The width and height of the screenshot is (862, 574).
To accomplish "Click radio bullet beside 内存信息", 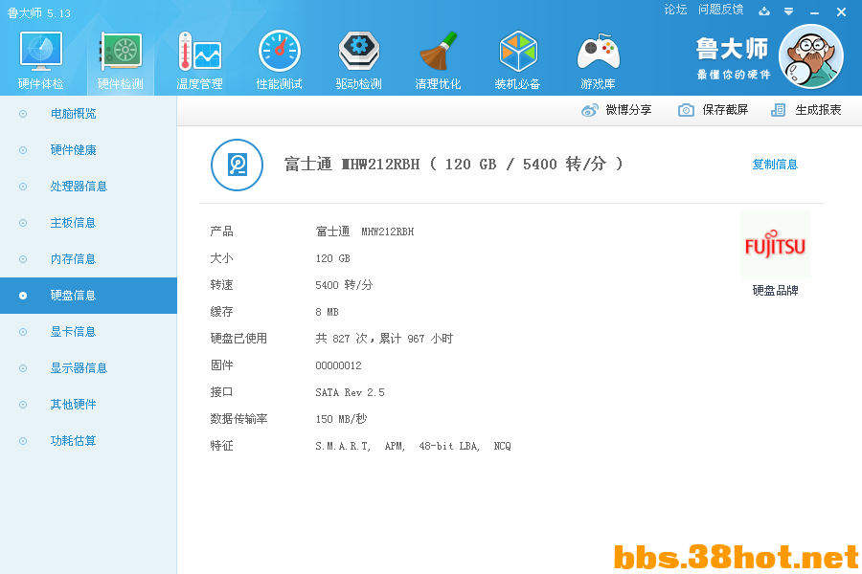I will (x=23, y=258).
